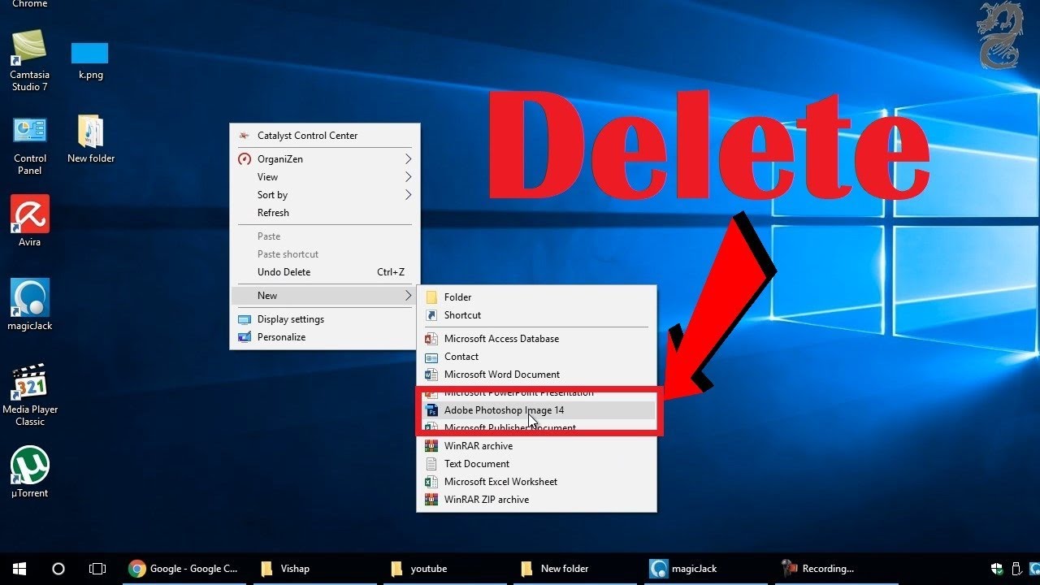The height and width of the screenshot is (585, 1040).
Task: Click the Photoshop Ps icon in submenu
Action: coord(431,410)
